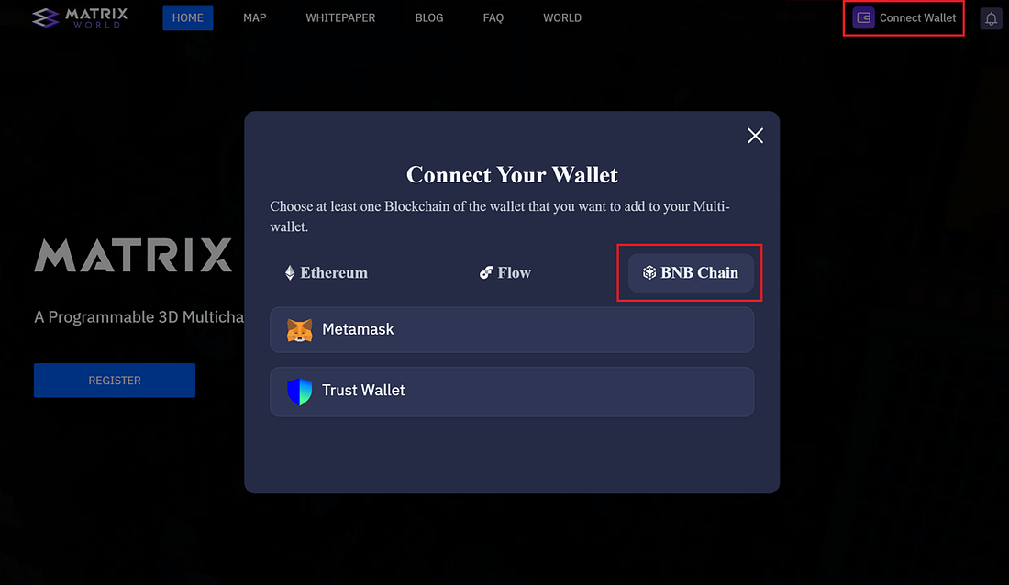Click the purple wallet icon in header
The image size is (1009, 585).
click(x=863, y=17)
